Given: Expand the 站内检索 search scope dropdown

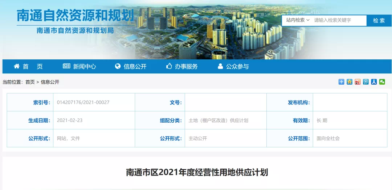Looking at the screenshot, I should pos(298,20).
